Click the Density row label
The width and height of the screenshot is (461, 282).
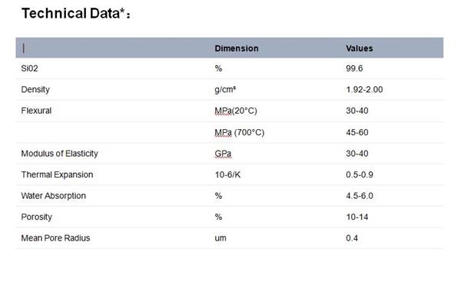35,89
